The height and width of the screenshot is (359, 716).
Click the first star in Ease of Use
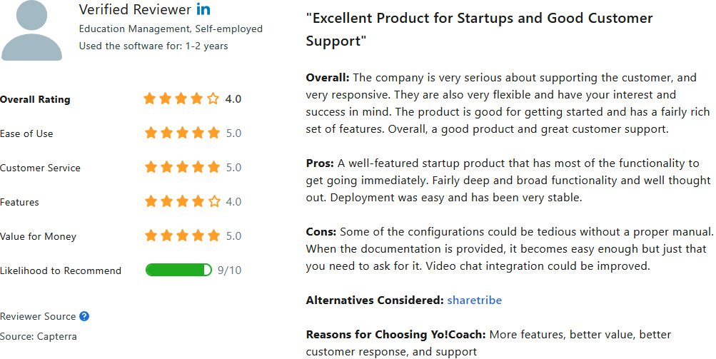(151, 133)
